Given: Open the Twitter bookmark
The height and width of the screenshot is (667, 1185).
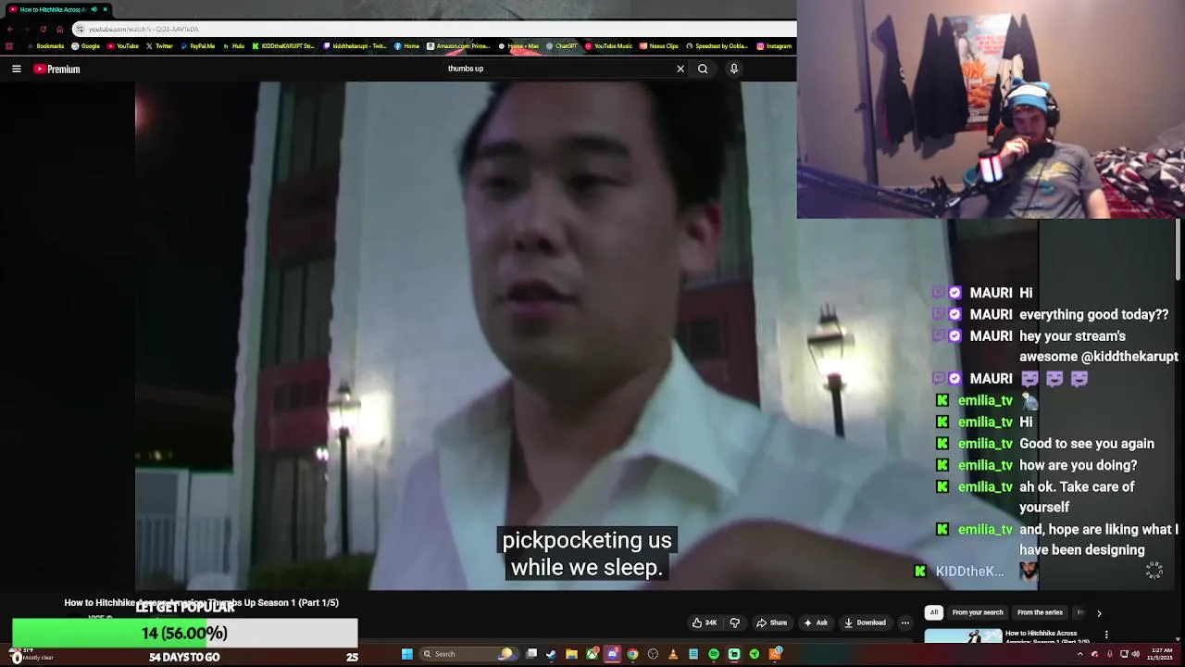Looking at the screenshot, I should click(x=159, y=46).
